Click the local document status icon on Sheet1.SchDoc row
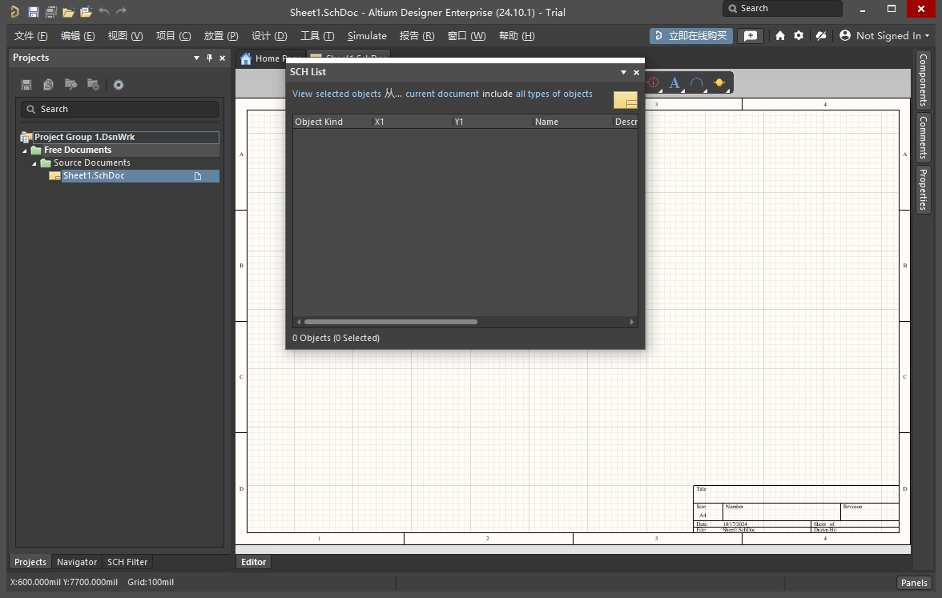The image size is (942, 598). coord(198,176)
